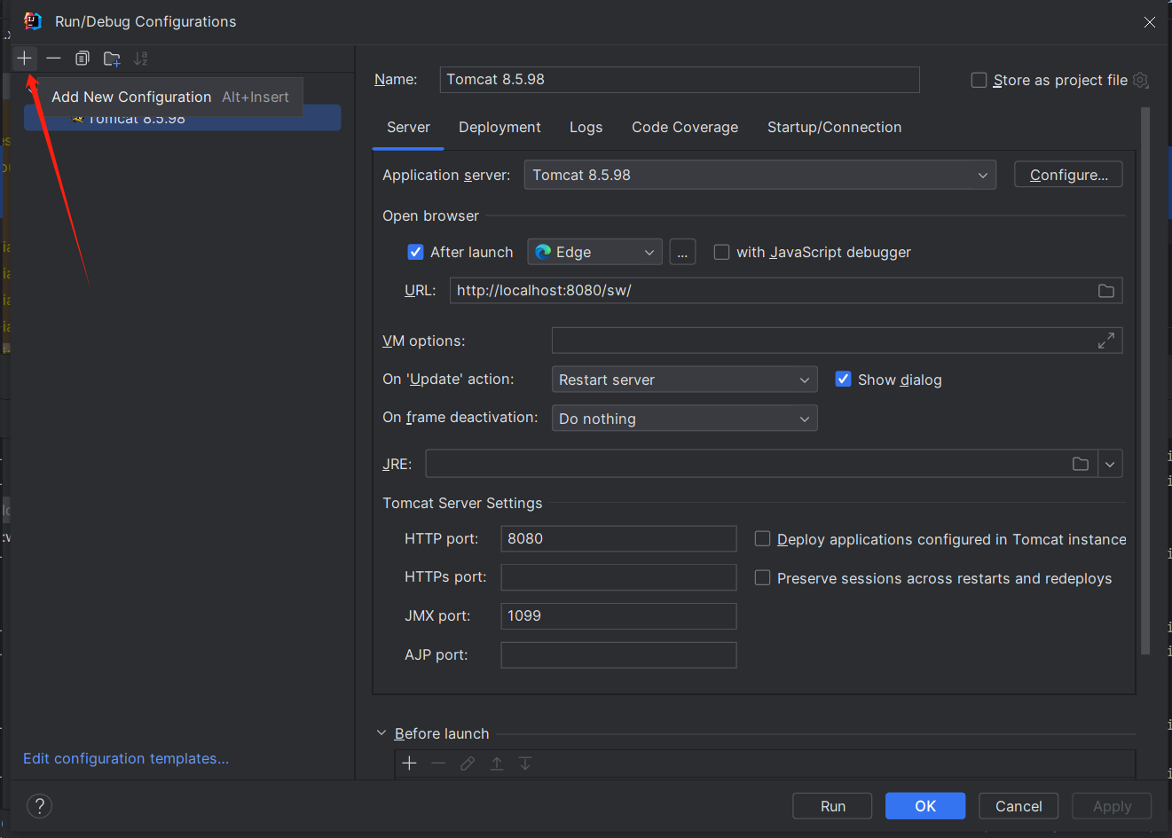The image size is (1172, 838).
Task: Click the OK button
Action: point(925,806)
